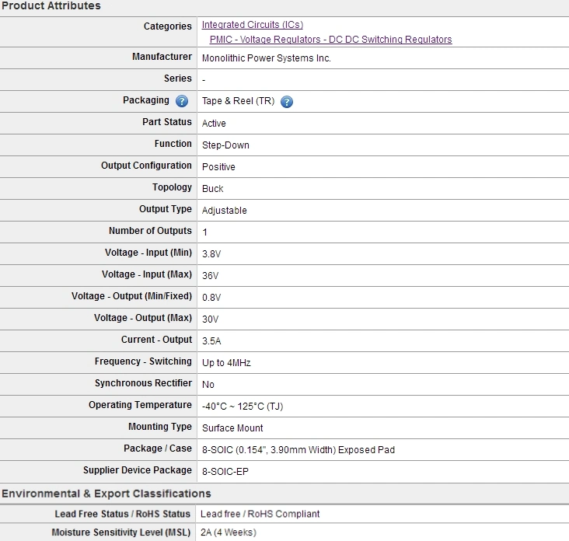Click the Environmental & Export Classifications header
This screenshot has height=541, width=569.
(x=106, y=494)
